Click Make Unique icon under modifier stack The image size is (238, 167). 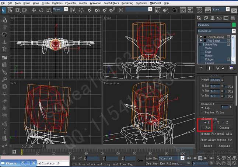(x=217, y=68)
